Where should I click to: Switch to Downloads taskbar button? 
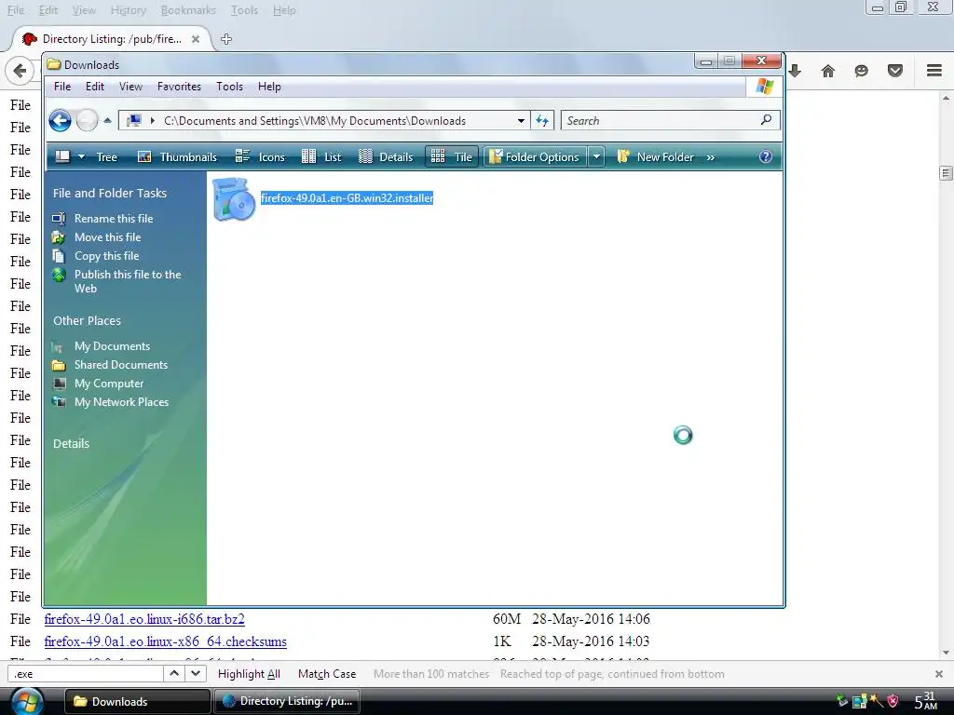pos(137,701)
